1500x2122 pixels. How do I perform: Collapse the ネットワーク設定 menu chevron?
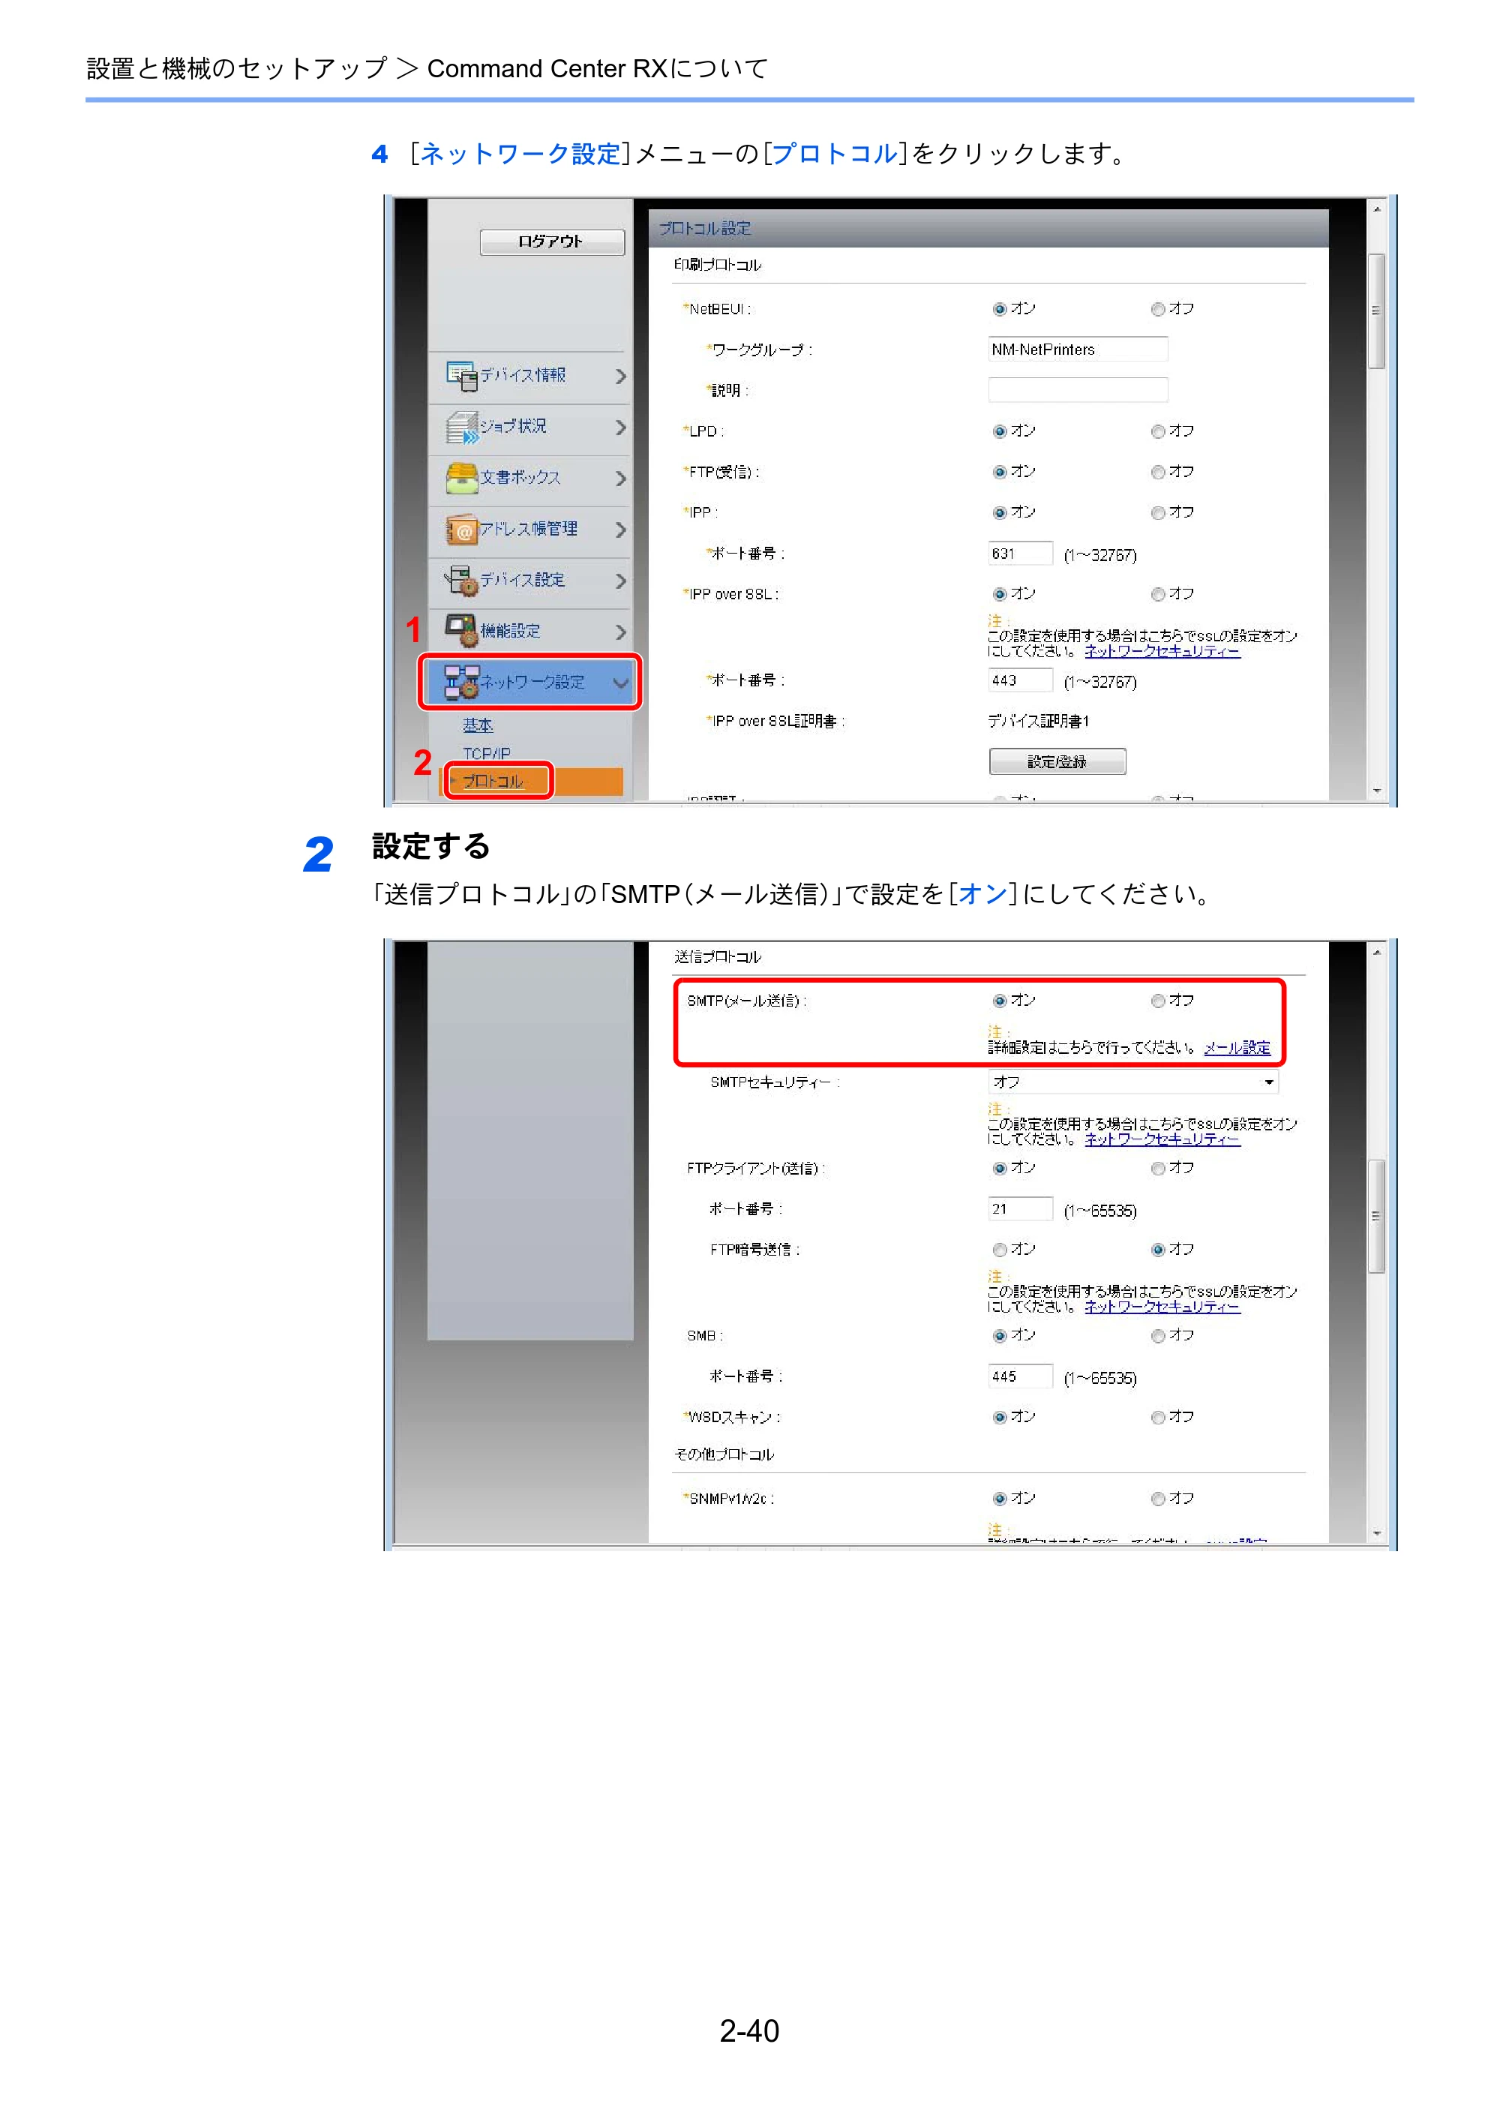coord(620,683)
